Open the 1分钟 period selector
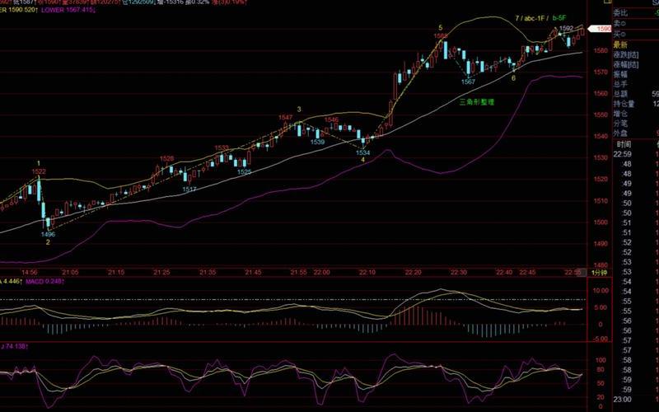659x412 pixels. click(x=599, y=272)
